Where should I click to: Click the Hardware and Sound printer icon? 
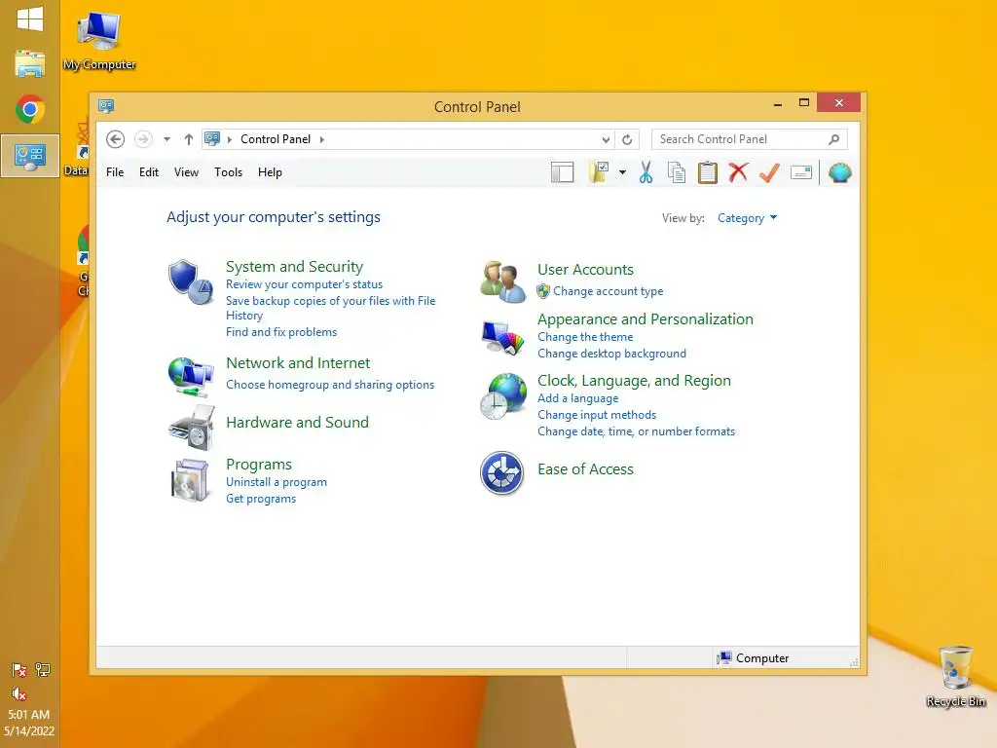coord(192,428)
